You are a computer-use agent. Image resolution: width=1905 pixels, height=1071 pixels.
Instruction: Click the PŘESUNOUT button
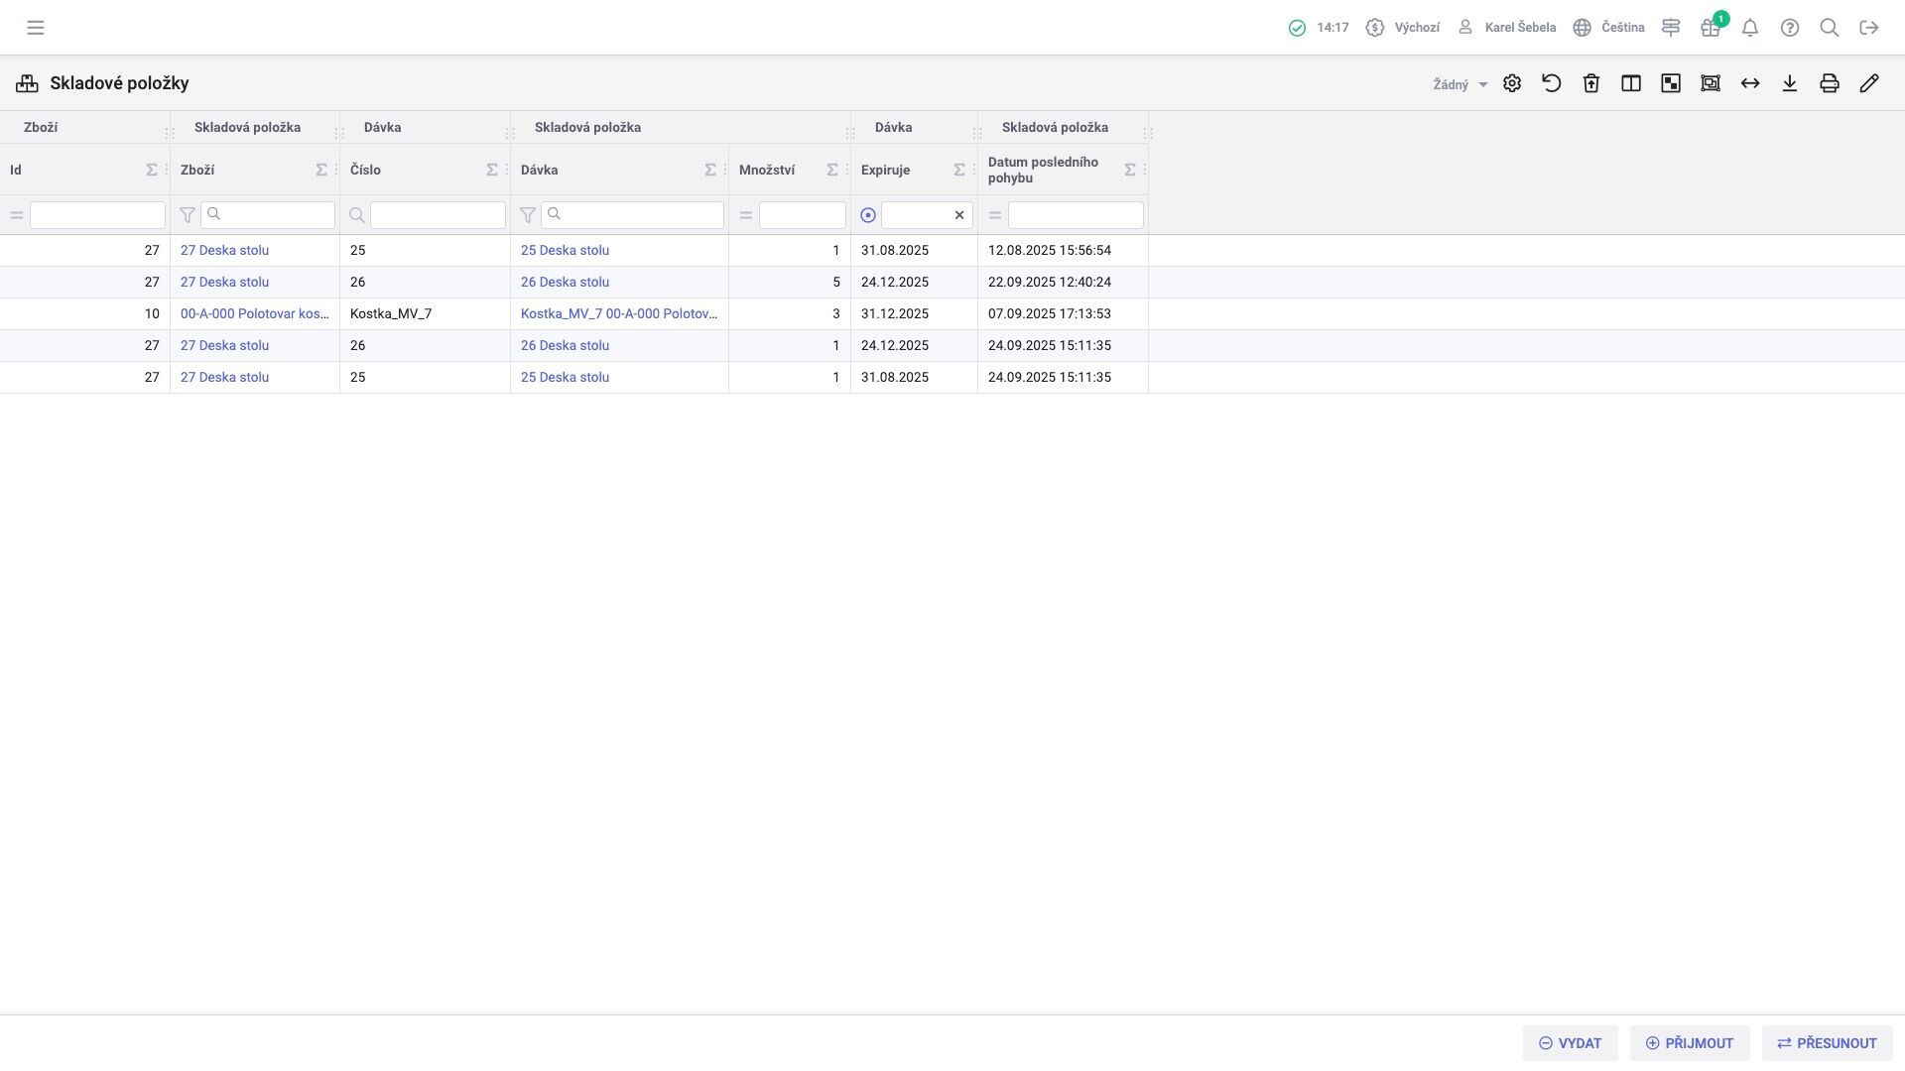[x=1827, y=1043]
